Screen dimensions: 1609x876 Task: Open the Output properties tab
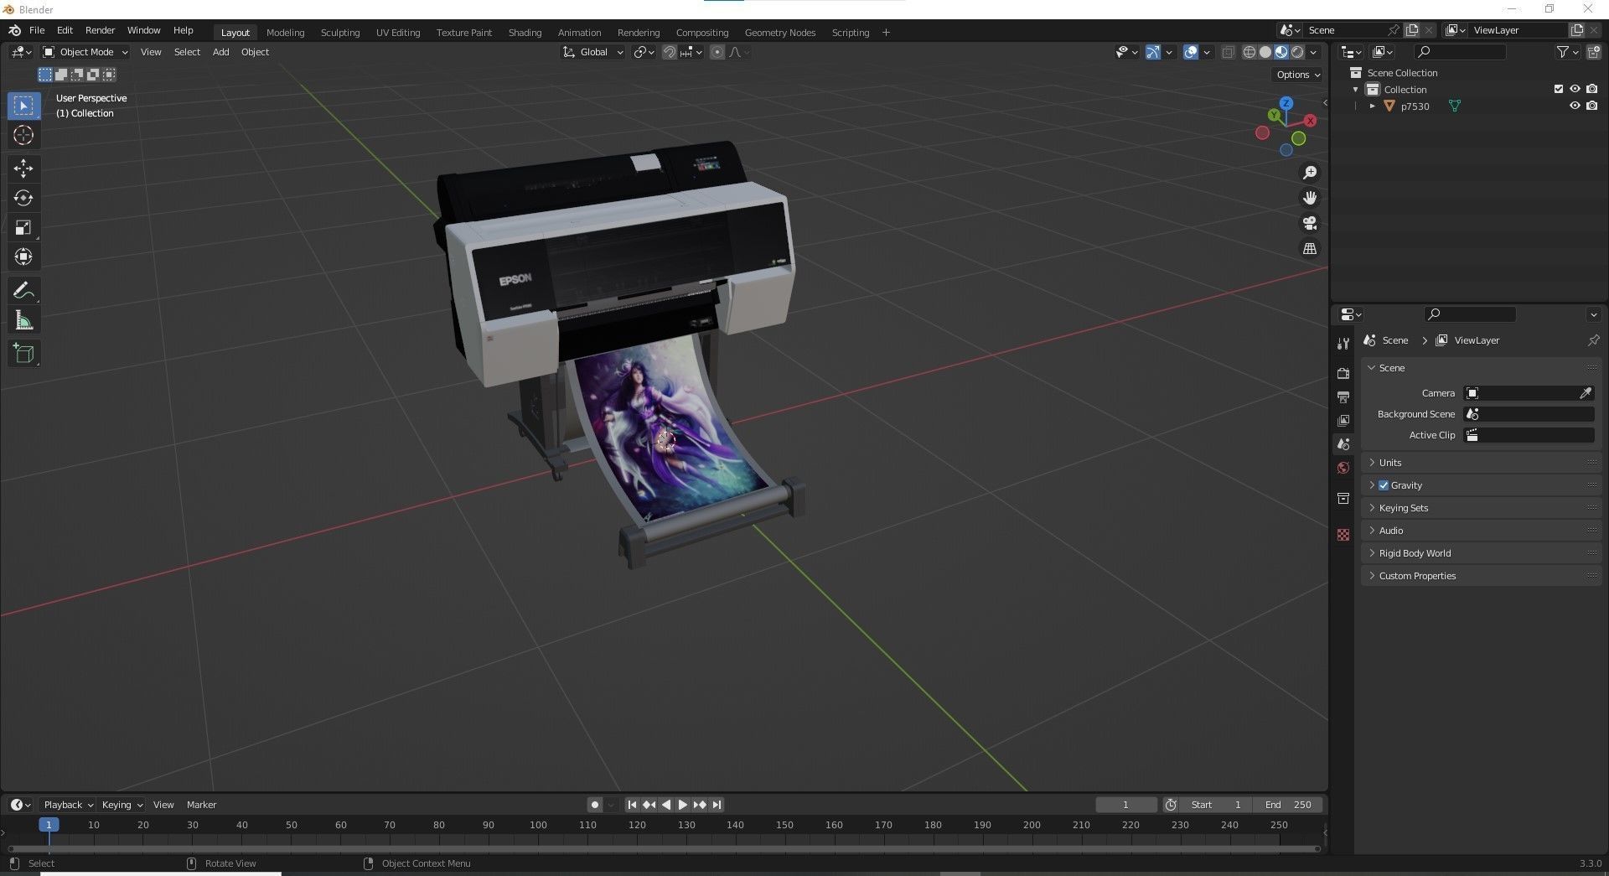tap(1343, 397)
